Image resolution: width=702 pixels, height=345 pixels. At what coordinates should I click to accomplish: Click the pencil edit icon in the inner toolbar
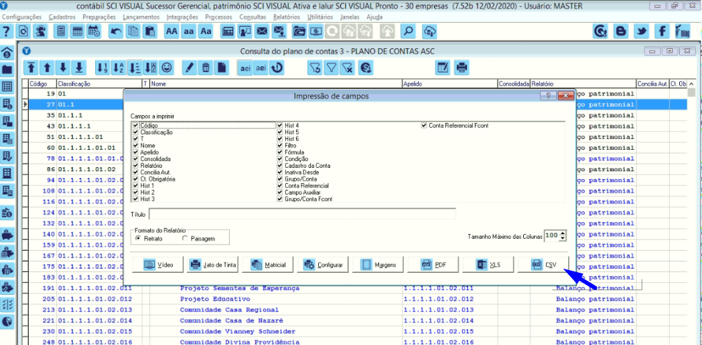[189, 68]
